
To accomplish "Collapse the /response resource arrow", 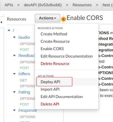I will pos(14,110).
